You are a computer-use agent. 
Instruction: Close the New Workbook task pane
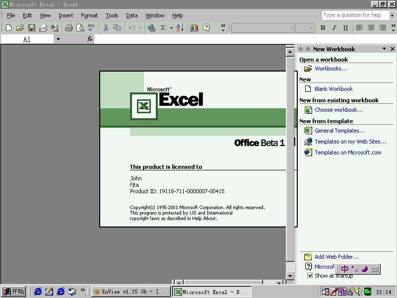393,49
